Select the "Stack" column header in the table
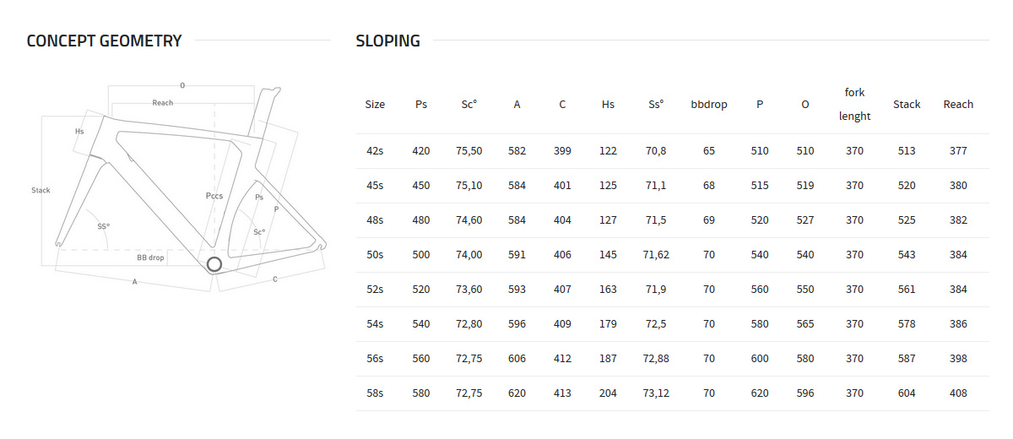This screenshot has width=1013, height=439. click(907, 105)
